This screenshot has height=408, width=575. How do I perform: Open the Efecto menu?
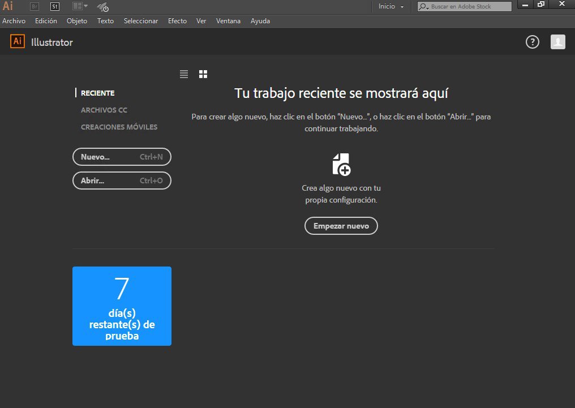(x=177, y=21)
